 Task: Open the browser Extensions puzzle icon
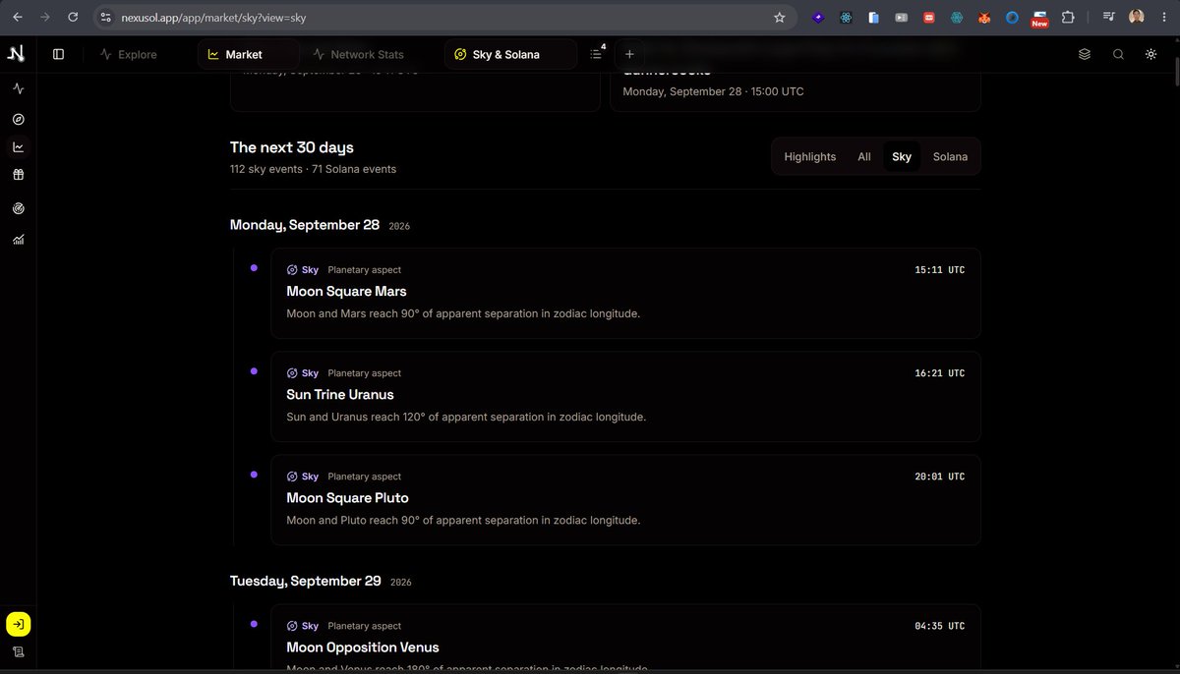pyautogui.click(x=1068, y=18)
